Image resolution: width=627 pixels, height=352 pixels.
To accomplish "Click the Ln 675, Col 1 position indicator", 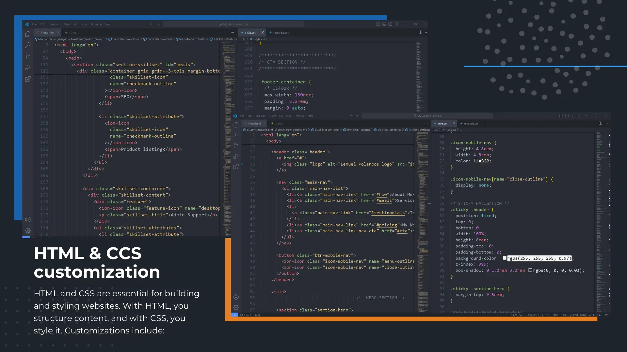I will (x=517, y=315).
